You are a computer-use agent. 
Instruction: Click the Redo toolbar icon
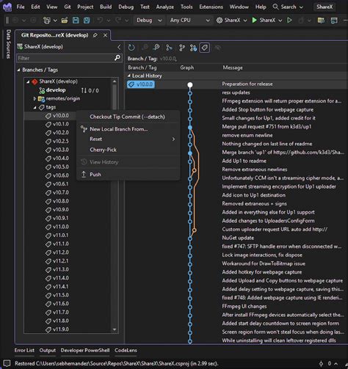pyautogui.click(x=118, y=21)
